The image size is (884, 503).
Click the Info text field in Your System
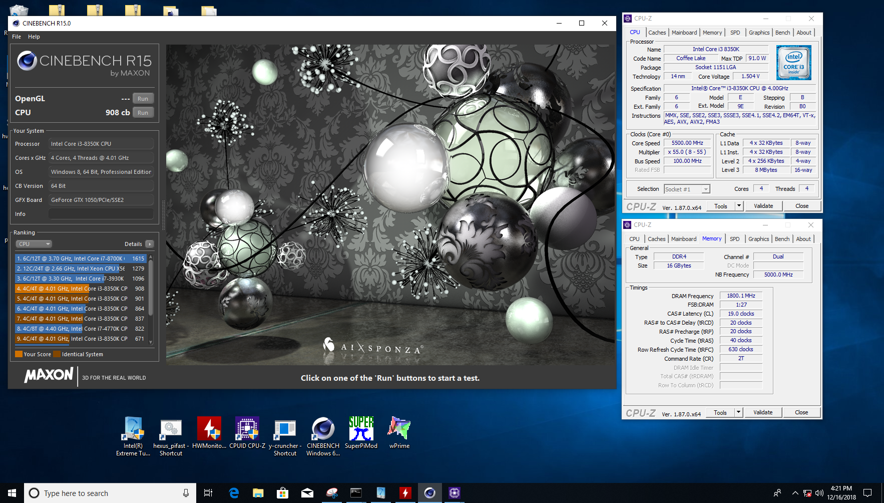101,214
